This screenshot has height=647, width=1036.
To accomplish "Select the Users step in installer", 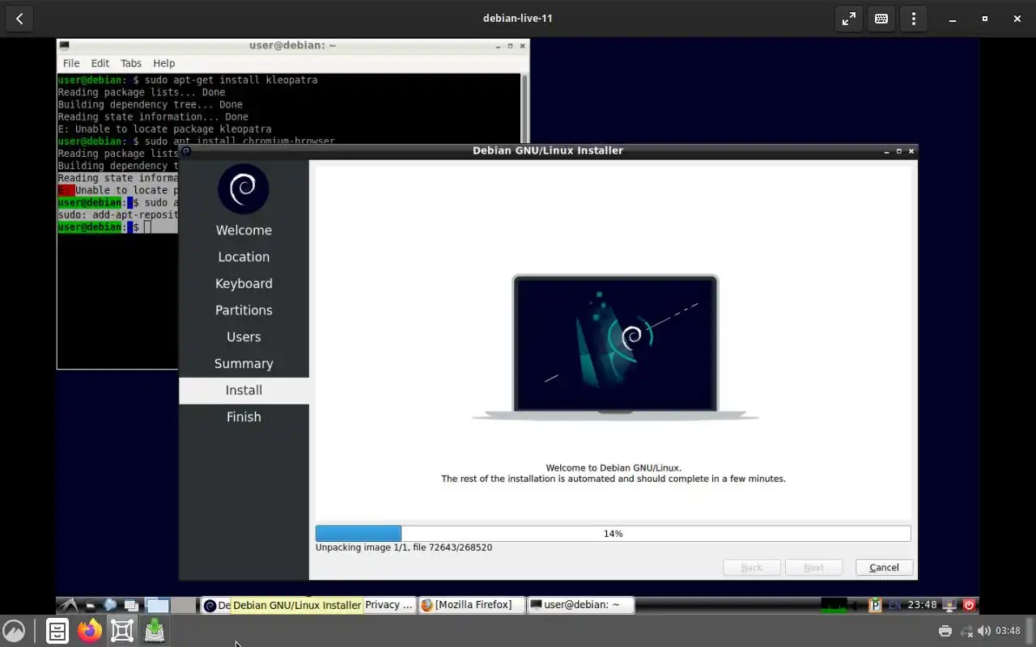I will pos(244,337).
